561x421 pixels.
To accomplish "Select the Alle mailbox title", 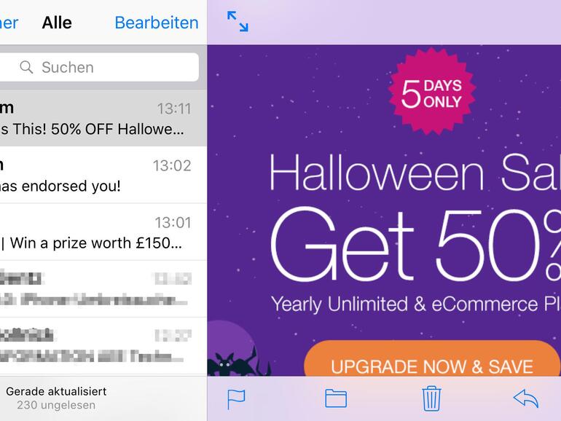I will point(57,23).
